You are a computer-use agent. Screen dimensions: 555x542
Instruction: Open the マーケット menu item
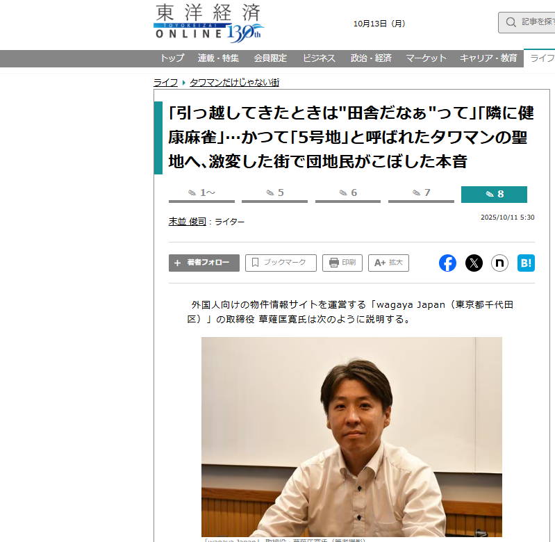coord(426,58)
